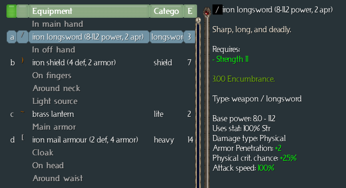This screenshot has width=346, height=188.
Task: Click the red gem ornament atop divider
Action: click(207, 12)
